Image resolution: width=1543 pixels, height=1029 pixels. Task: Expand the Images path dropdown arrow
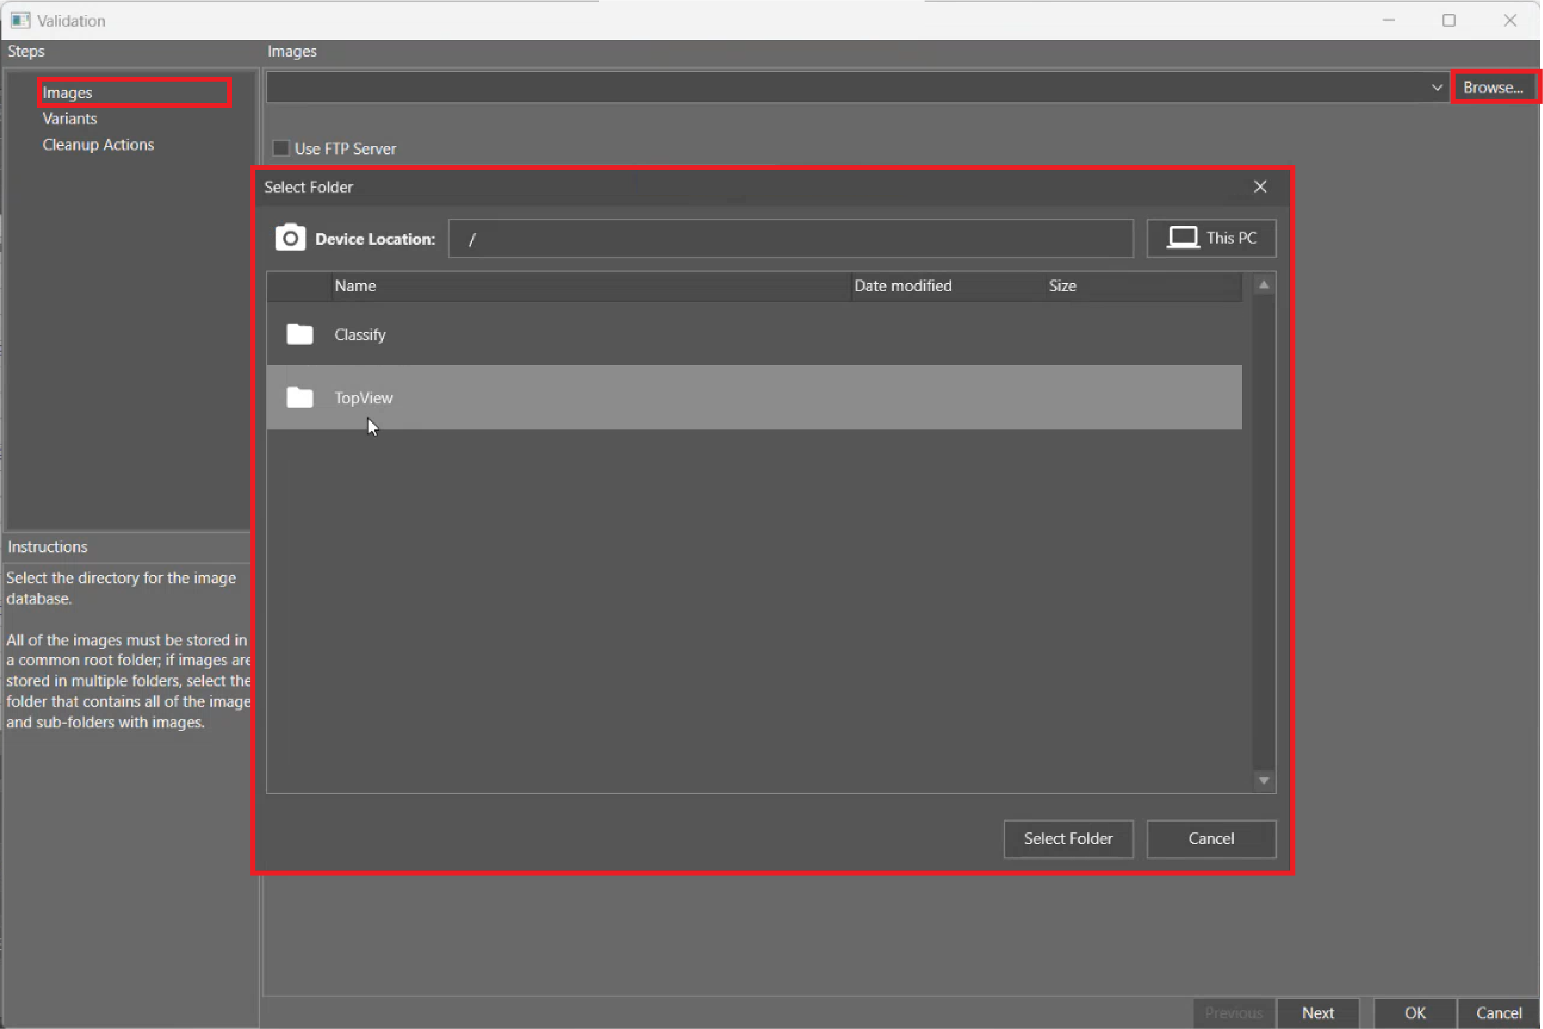(x=1436, y=88)
